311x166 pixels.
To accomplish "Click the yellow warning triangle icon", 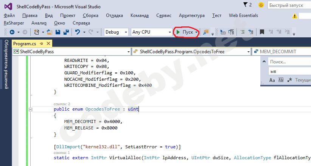I will (x=295, y=16).
